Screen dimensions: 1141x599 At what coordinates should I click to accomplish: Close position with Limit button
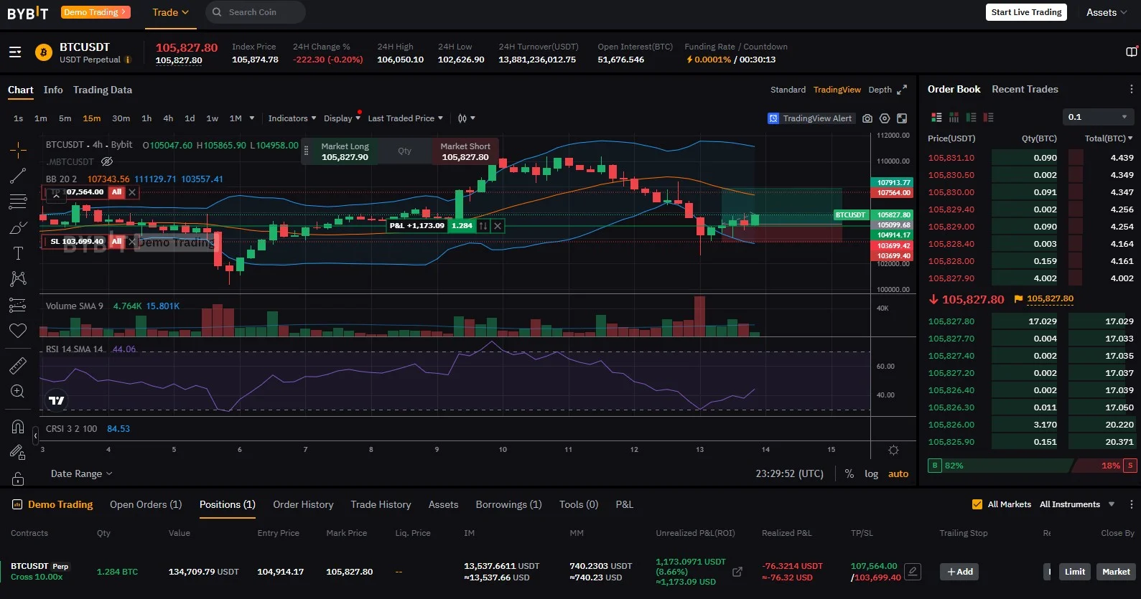point(1074,572)
